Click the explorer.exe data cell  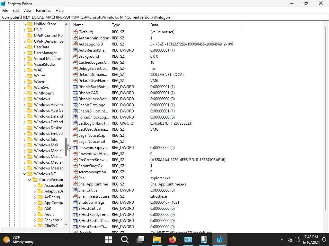coord(160,178)
